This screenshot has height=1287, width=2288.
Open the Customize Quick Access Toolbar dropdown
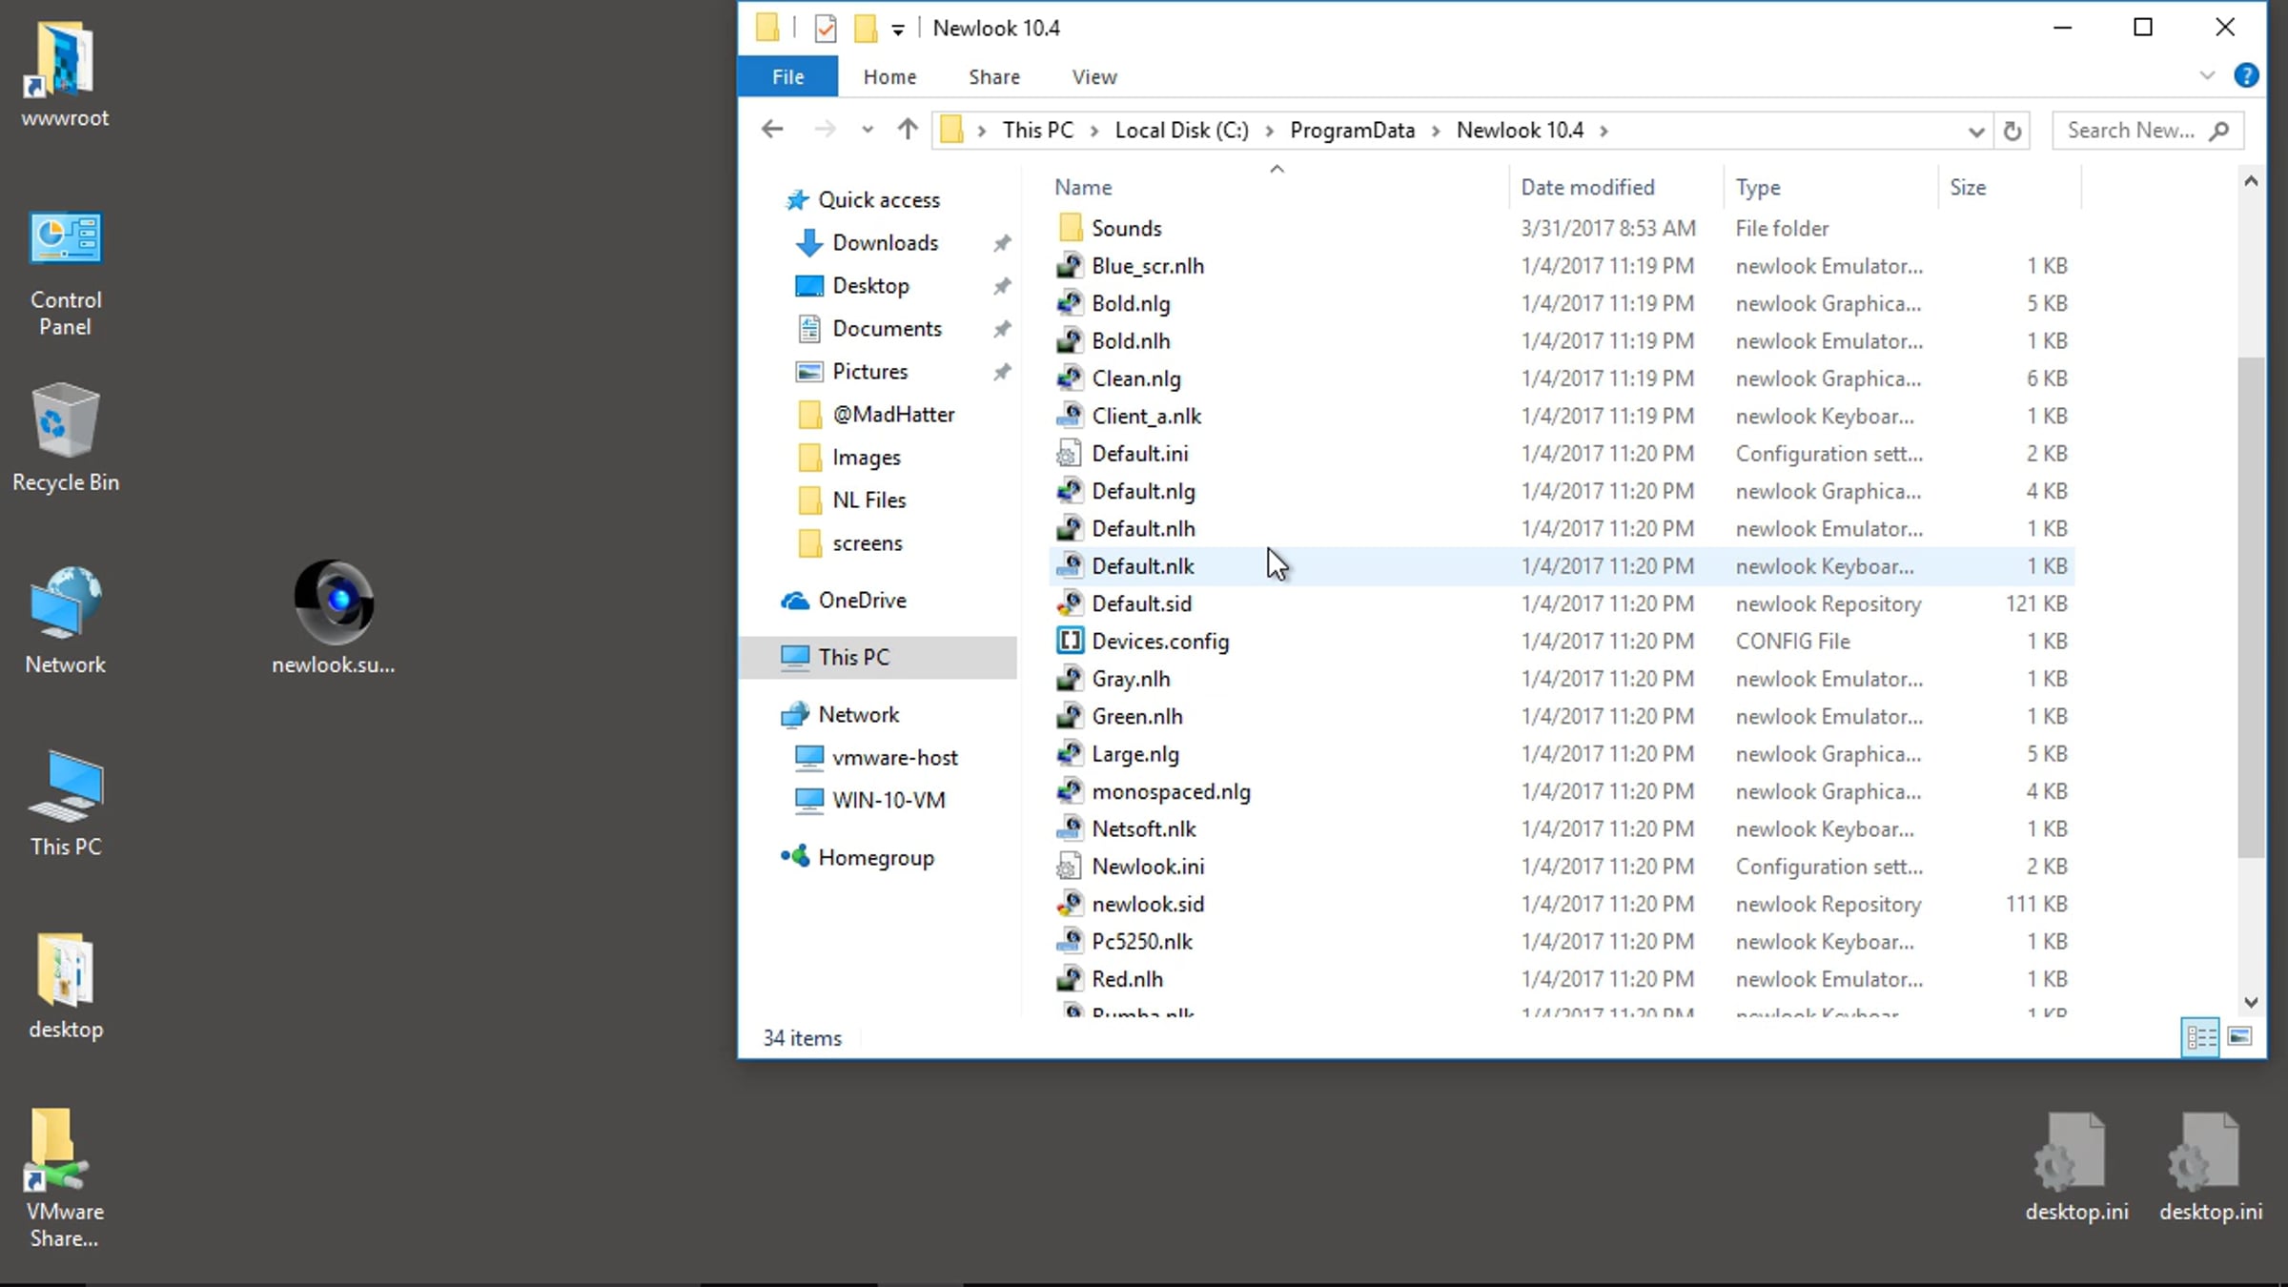click(x=897, y=30)
